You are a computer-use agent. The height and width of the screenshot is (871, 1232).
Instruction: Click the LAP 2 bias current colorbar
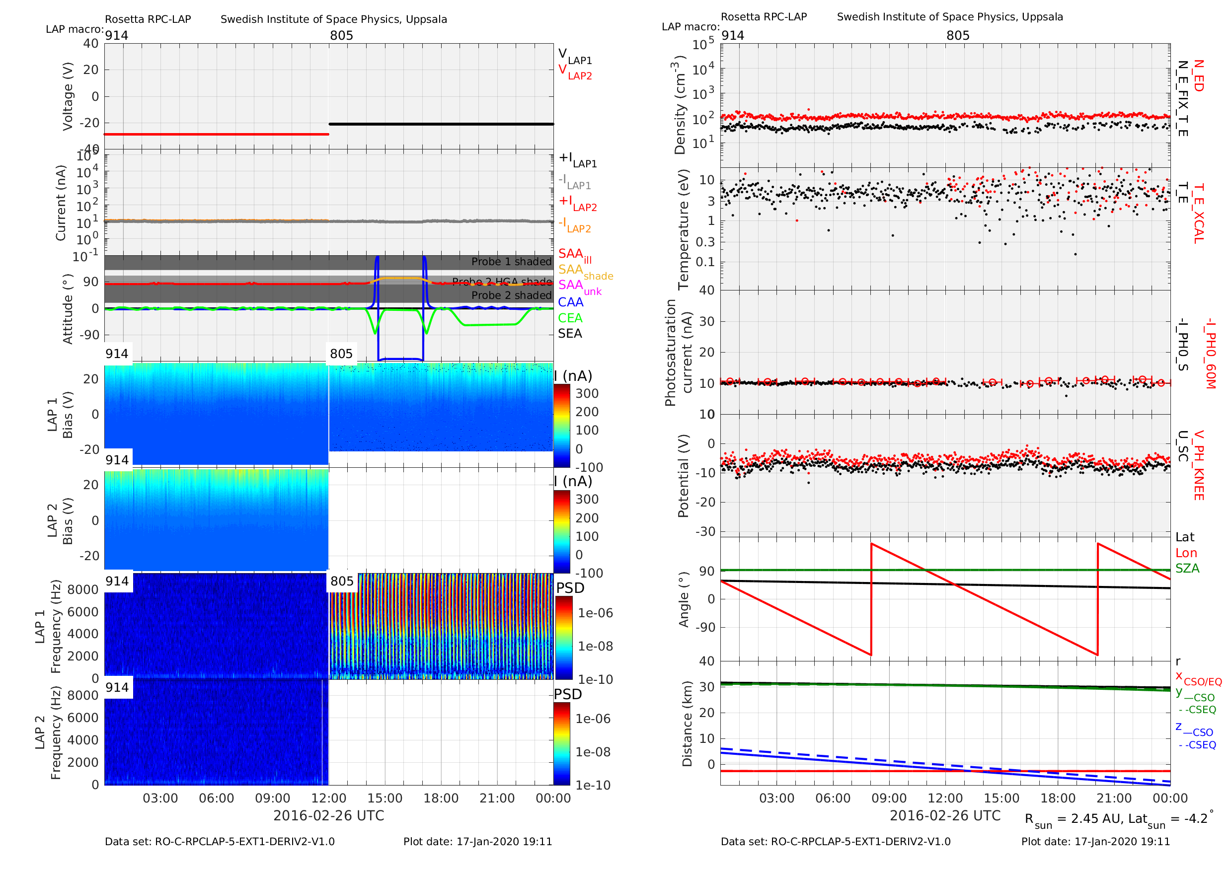click(x=562, y=531)
